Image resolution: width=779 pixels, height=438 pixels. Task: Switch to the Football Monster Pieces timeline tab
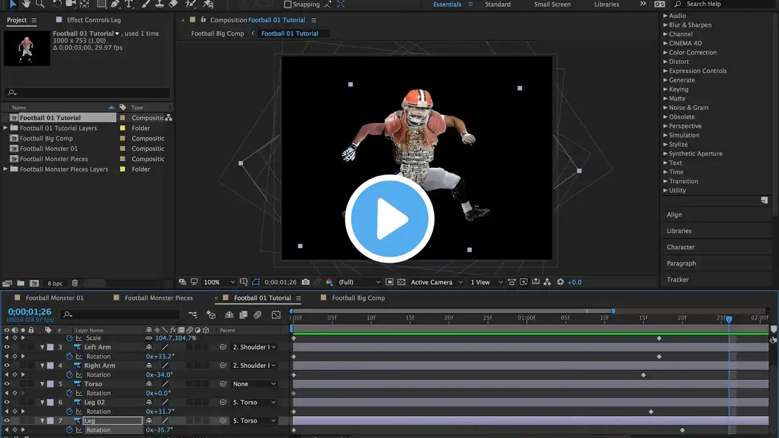[158, 298]
